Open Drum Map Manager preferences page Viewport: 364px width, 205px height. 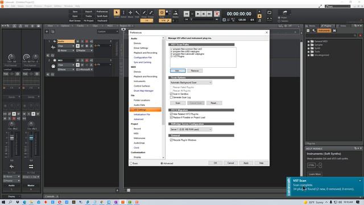(x=143, y=91)
